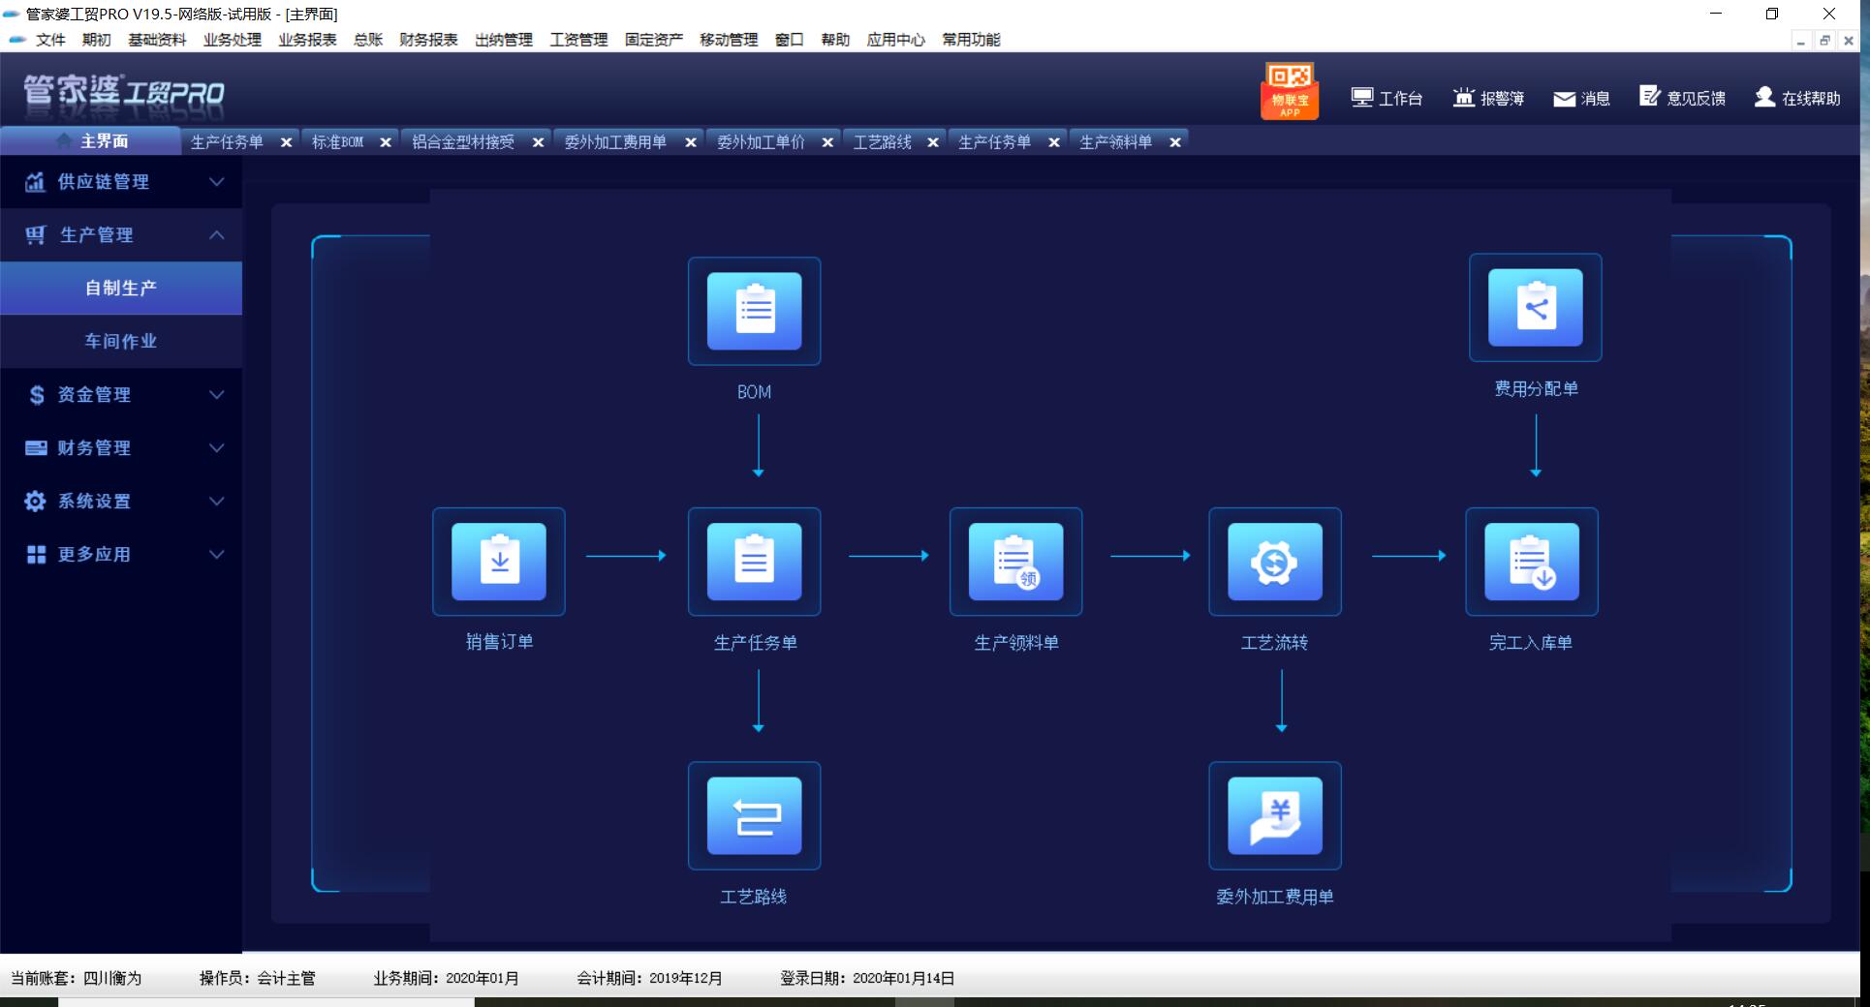Open the 财务报表 menu

click(x=428, y=40)
